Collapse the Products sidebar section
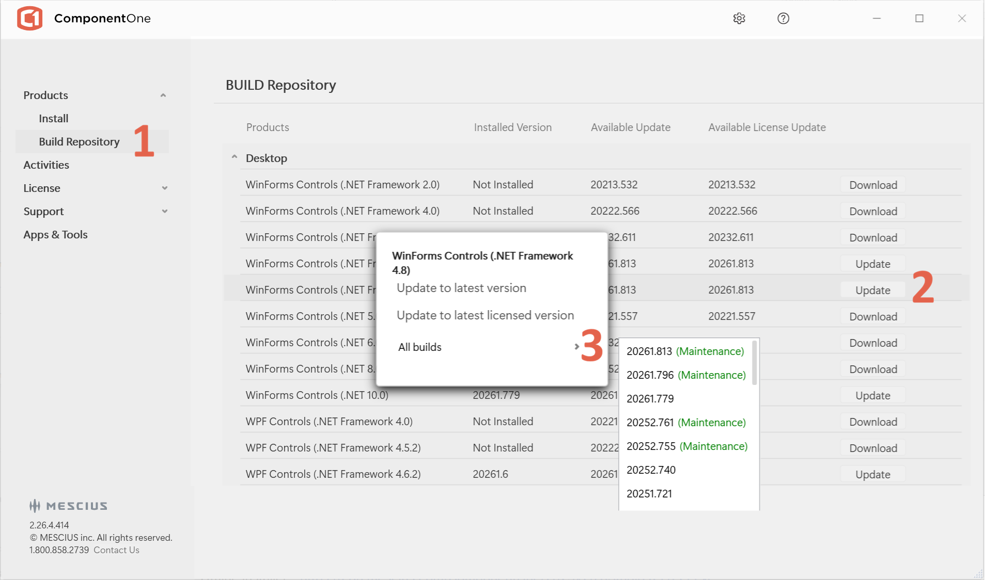 163,95
